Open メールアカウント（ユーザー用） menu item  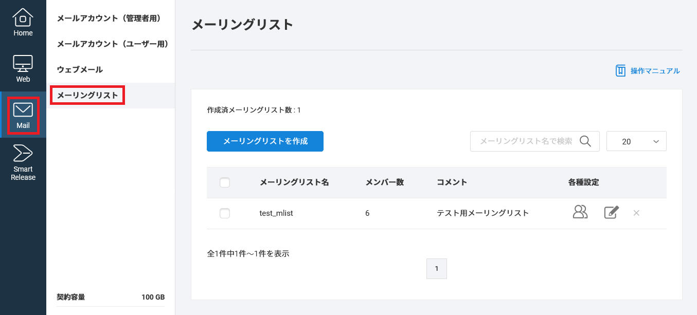pyautogui.click(x=113, y=44)
